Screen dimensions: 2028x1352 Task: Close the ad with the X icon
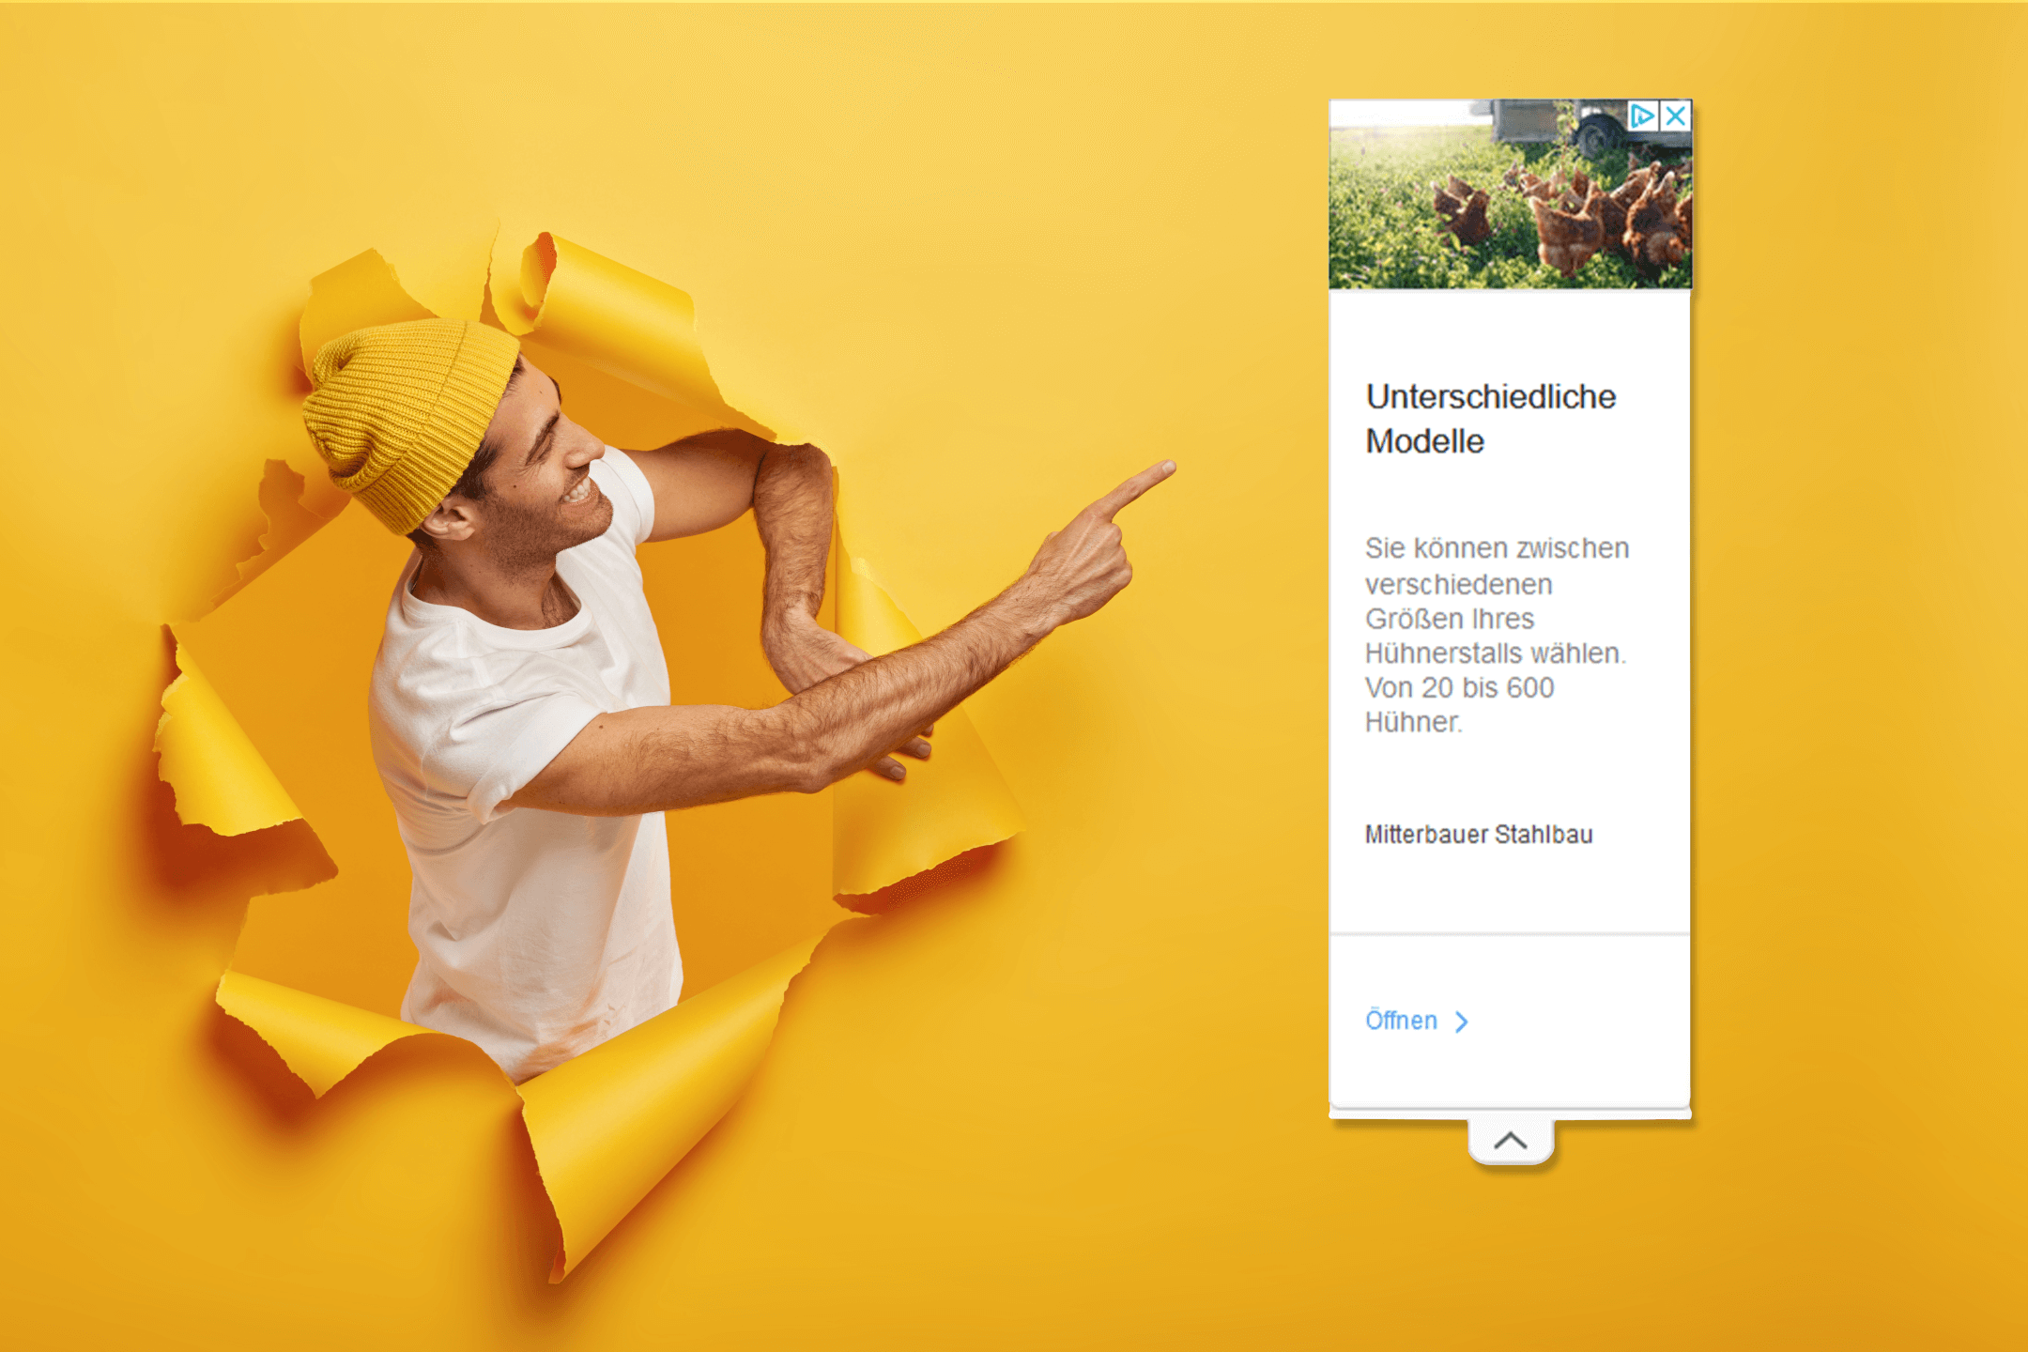pos(1676,115)
